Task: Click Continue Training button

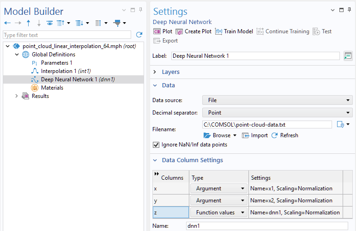Action: coord(283,31)
